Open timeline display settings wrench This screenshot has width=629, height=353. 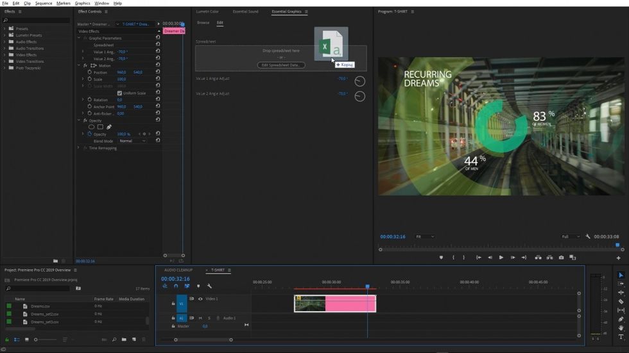pos(209,286)
